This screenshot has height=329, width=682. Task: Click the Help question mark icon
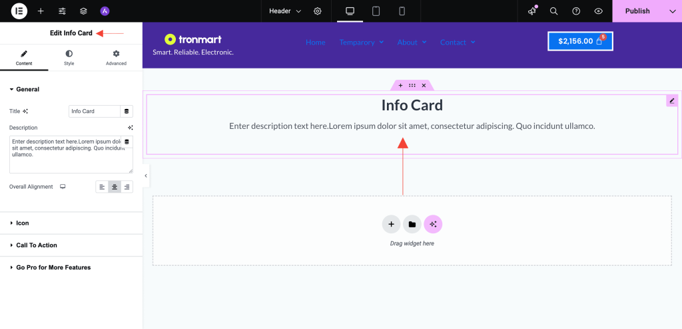pyautogui.click(x=576, y=11)
